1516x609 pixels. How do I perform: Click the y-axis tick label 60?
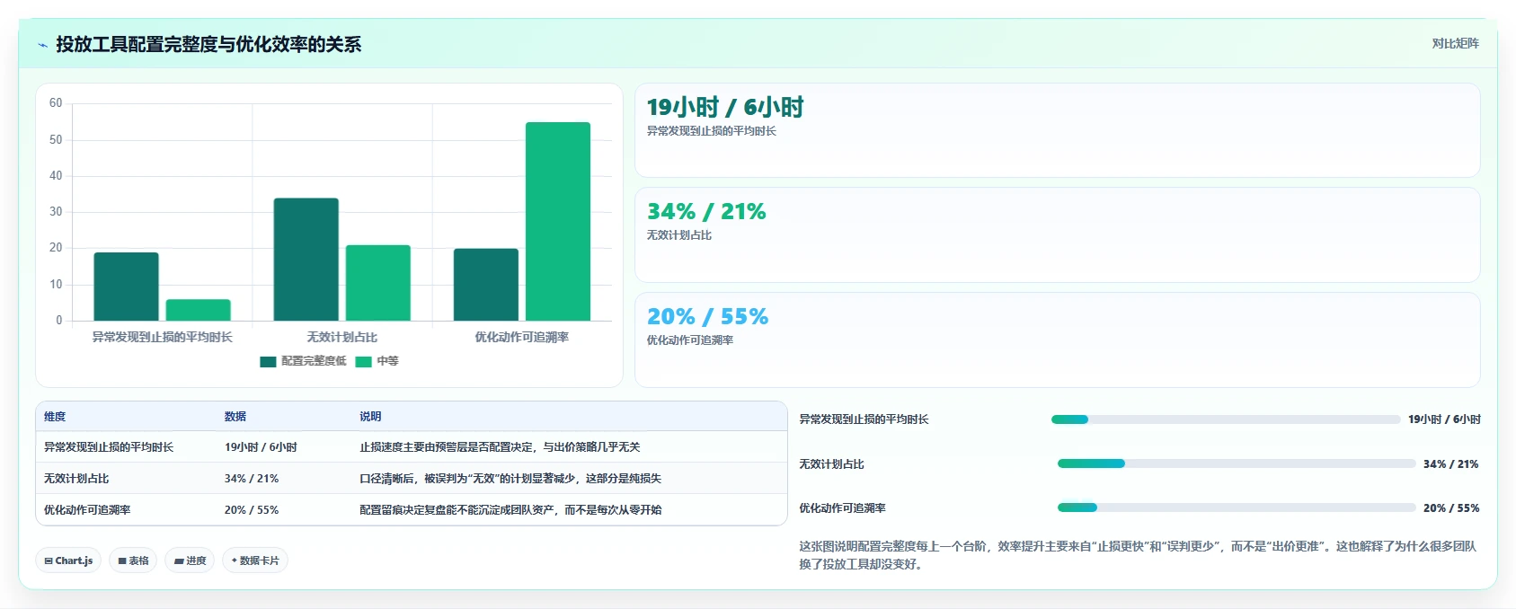point(56,103)
